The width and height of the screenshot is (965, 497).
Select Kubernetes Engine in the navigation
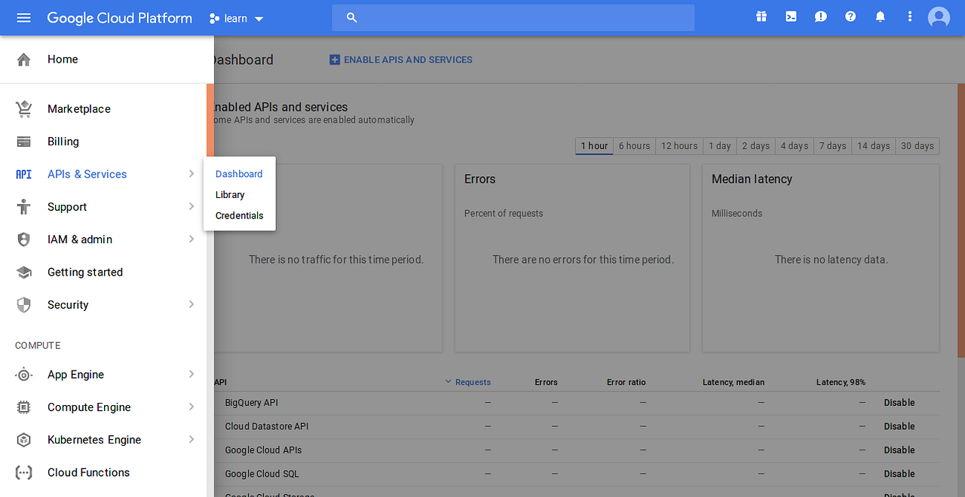coord(94,439)
